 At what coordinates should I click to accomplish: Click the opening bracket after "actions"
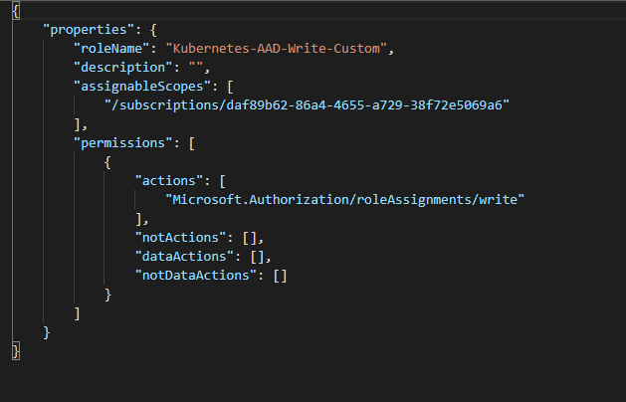coord(223,181)
